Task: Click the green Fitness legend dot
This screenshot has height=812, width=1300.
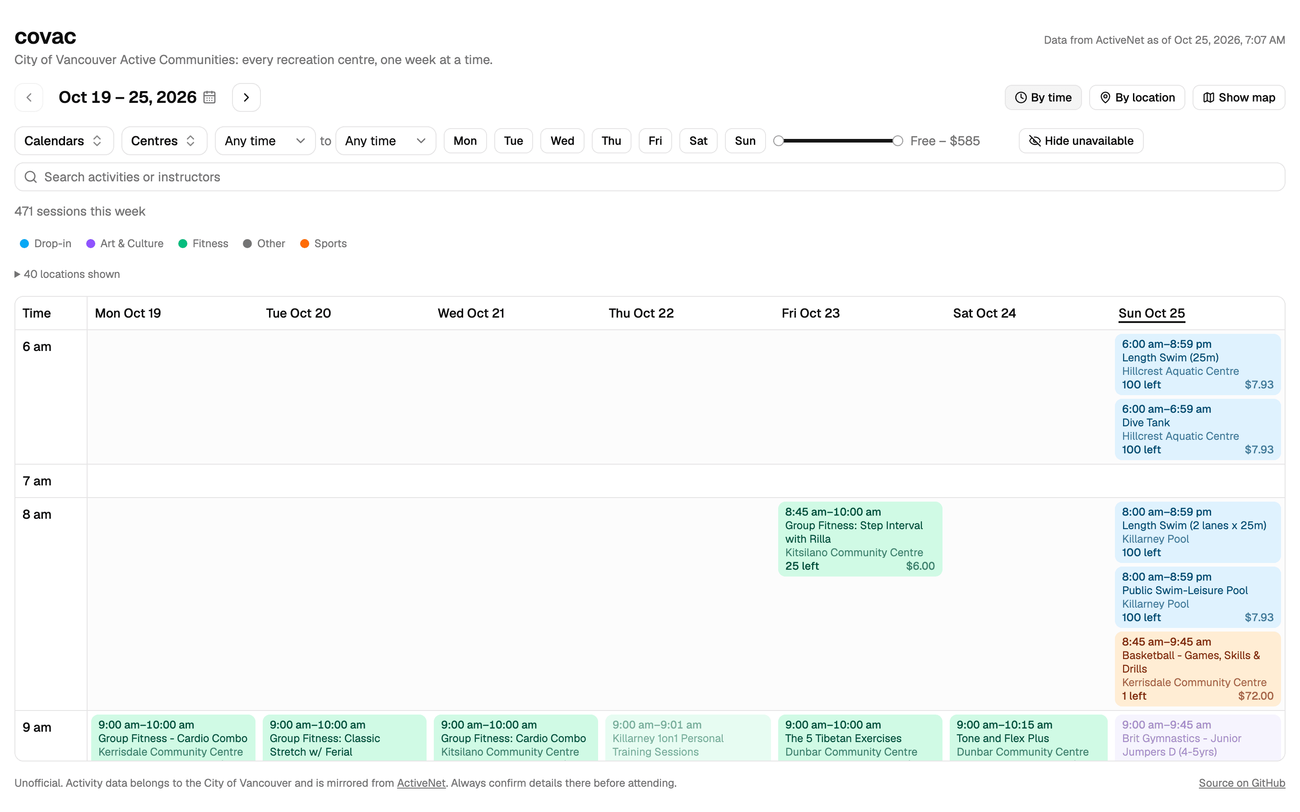Action: point(183,243)
